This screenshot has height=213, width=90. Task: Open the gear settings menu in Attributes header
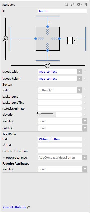[79, 4]
